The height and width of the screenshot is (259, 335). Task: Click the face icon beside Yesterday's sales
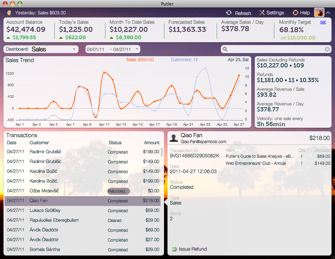pyautogui.click(x=9, y=13)
